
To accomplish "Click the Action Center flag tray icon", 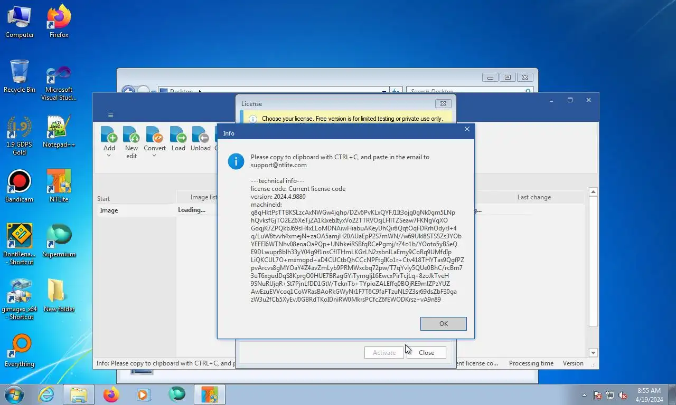I will point(597,395).
